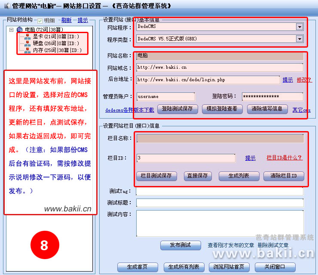Click the 网站名称 field containing 电脑

tap(220, 55)
